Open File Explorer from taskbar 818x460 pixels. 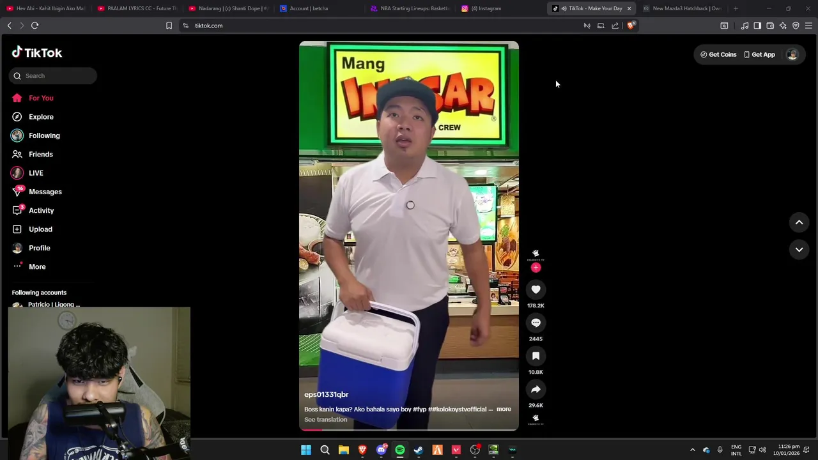point(343,450)
